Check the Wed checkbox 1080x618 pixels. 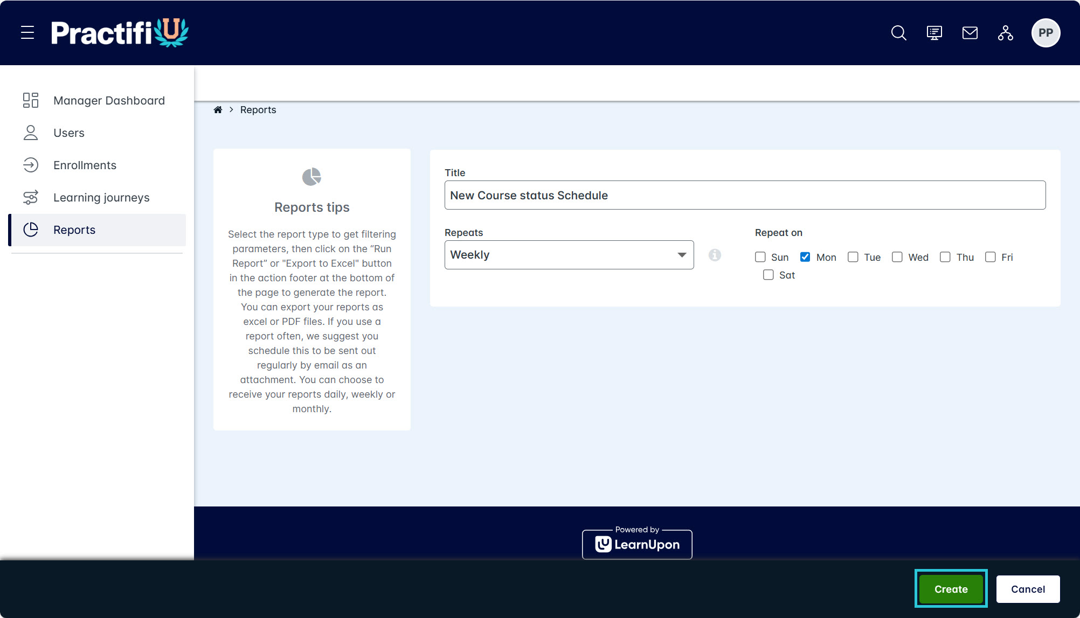click(x=897, y=257)
